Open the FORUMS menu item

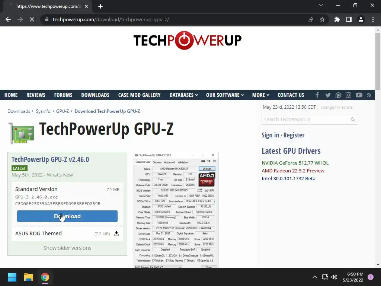tap(63, 95)
